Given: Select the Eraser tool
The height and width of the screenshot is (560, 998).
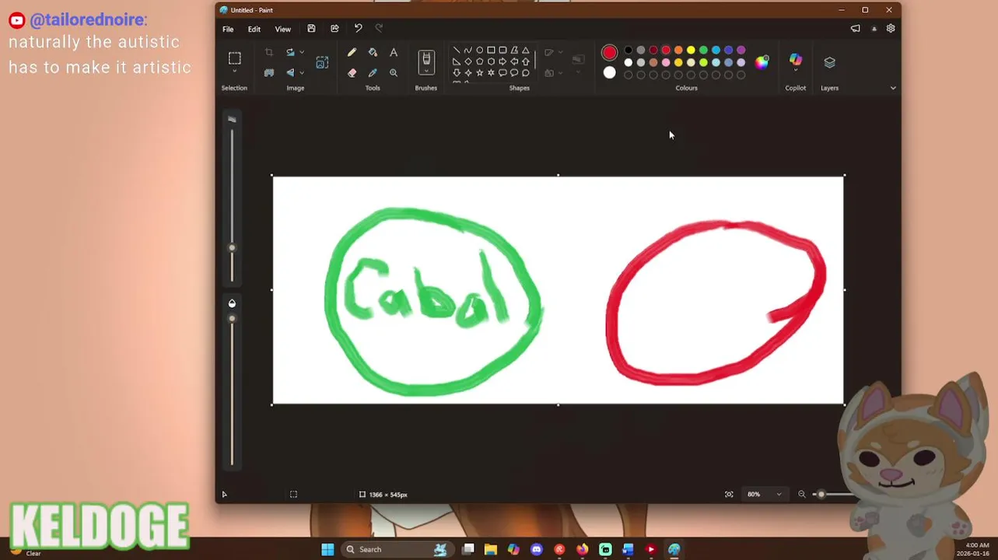Looking at the screenshot, I should tap(352, 73).
